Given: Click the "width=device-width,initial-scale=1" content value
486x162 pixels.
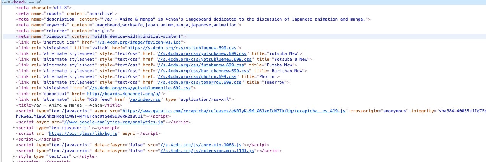Looking at the screenshot, I should pos(138,36).
